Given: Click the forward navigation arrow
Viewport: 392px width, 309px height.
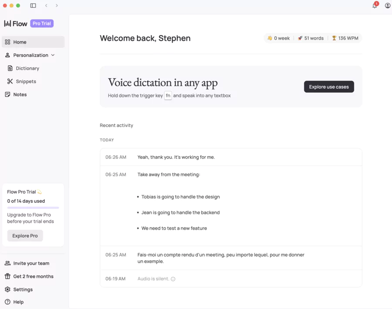Looking at the screenshot, I should (57, 6).
